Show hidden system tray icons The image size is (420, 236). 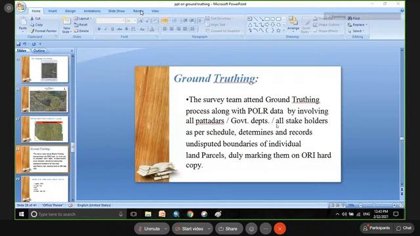pos(337,214)
